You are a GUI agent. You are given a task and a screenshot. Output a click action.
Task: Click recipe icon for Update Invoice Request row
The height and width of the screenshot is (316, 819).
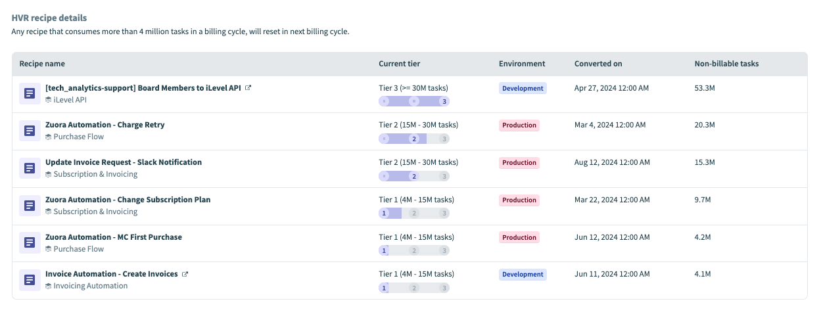(x=29, y=168)
